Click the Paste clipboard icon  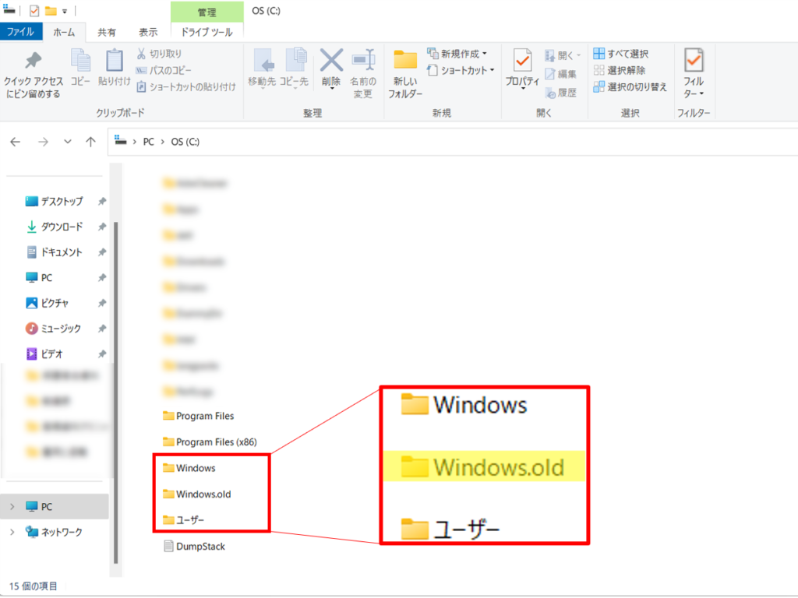click(x=115, y=62)
